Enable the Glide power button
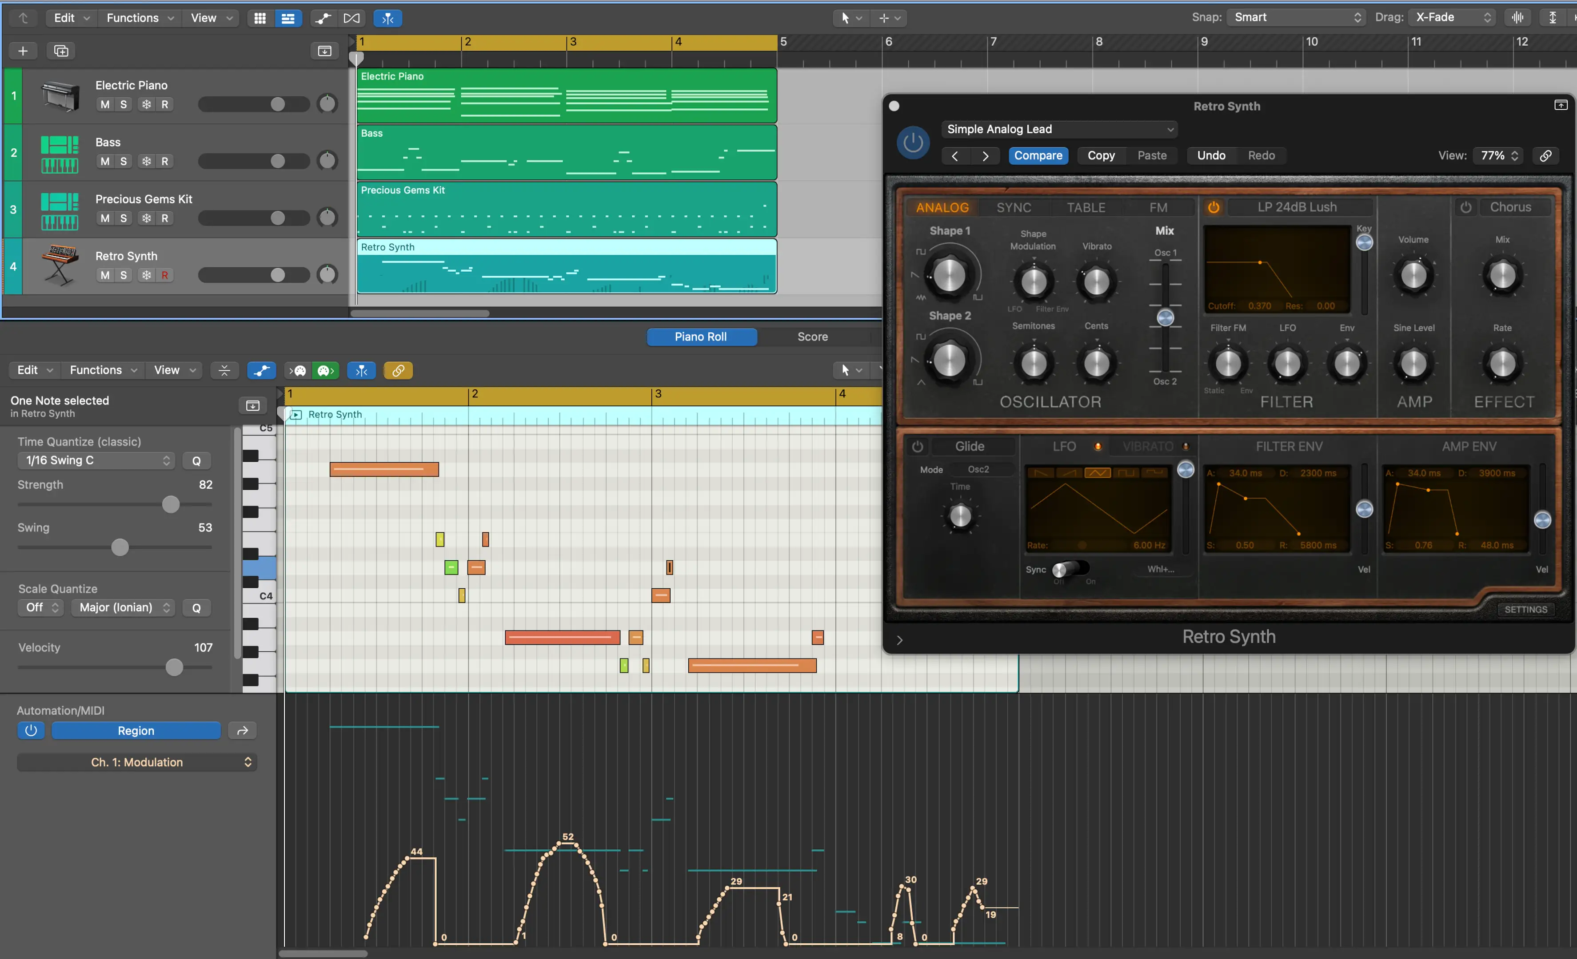 917,446
